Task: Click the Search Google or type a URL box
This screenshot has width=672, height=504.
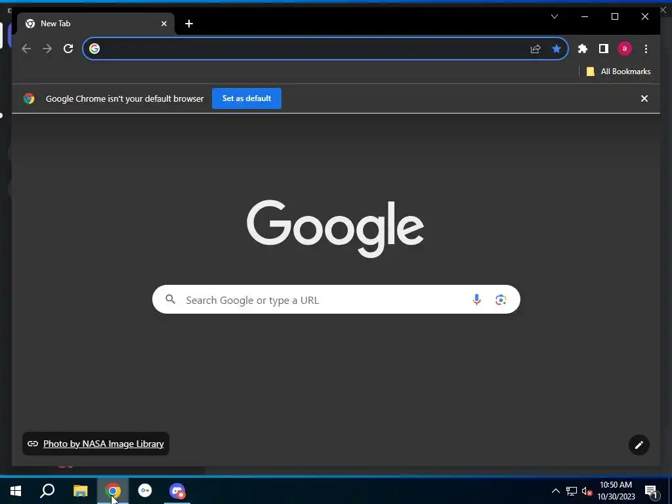Action: [336, 299]
